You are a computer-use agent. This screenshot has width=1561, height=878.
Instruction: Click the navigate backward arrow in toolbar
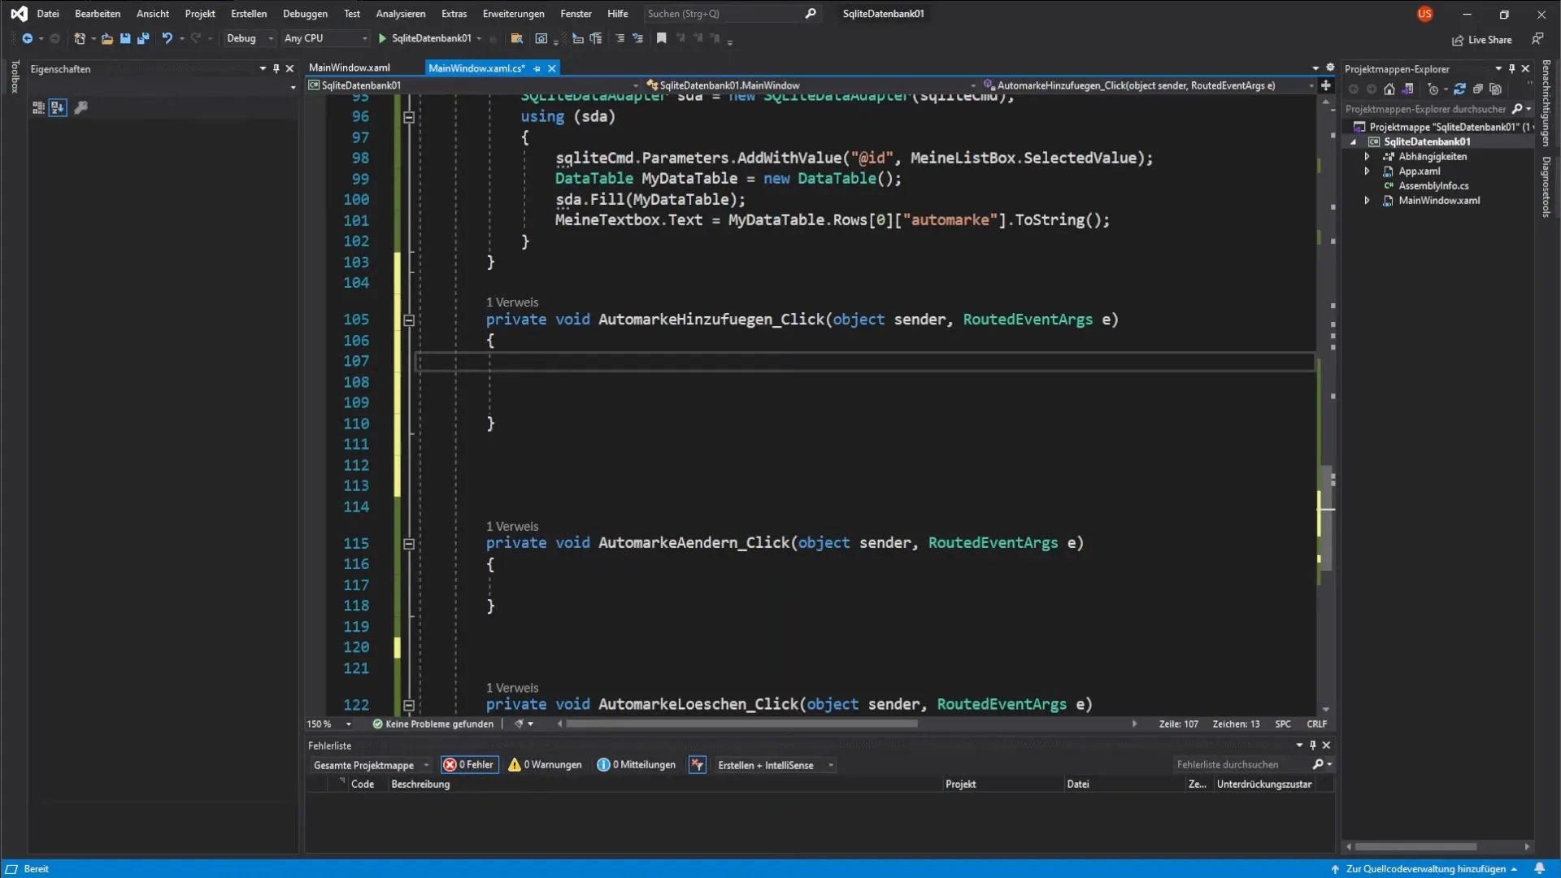click(x=27, y=38)
